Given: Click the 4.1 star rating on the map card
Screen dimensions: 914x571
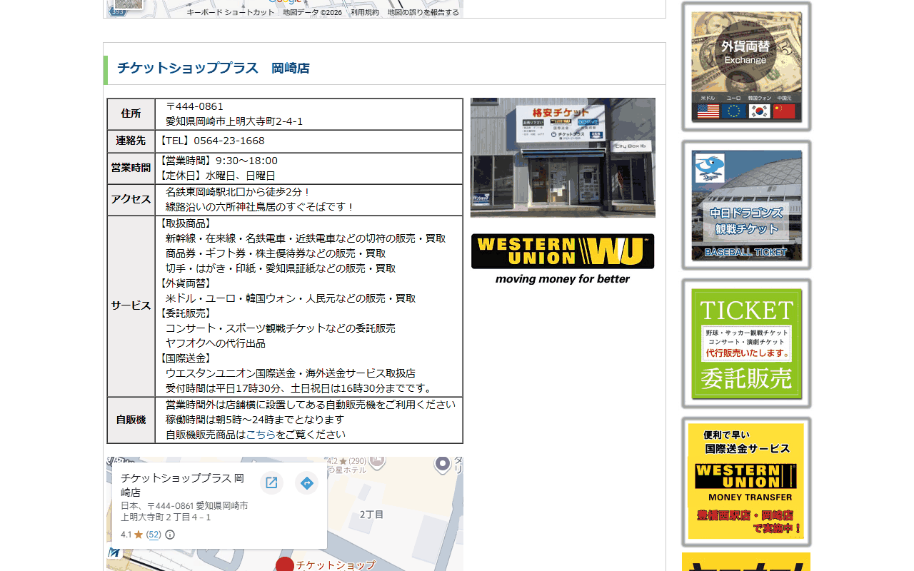Looking at the screenshot, I should 132,535.
